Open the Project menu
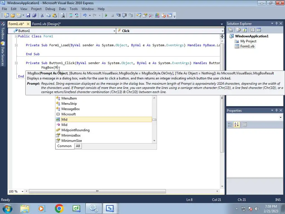 click(x=36, y=9)
